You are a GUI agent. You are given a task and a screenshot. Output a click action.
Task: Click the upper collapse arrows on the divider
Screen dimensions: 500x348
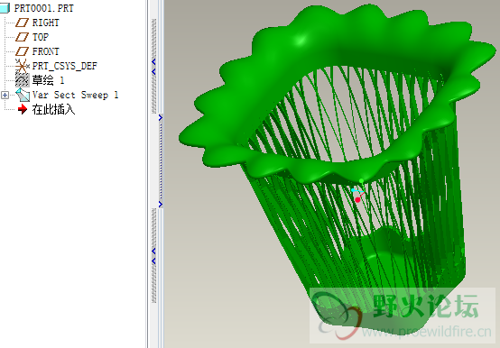[x=153, y=67]
